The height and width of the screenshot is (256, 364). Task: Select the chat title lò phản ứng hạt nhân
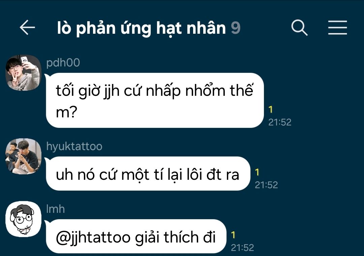pos(141,28)
